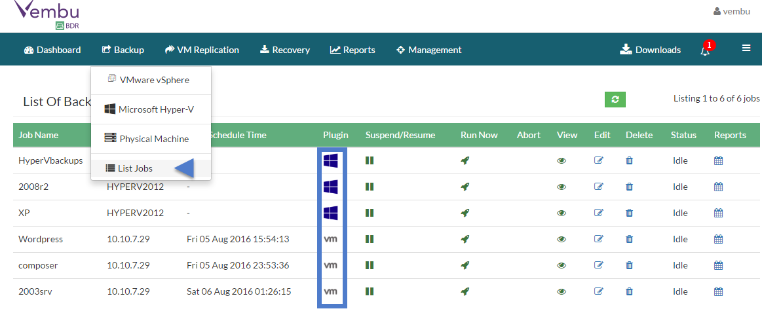Run the 2008r2 job now
This screenshot has height=313, width=762.
[465, 187]
